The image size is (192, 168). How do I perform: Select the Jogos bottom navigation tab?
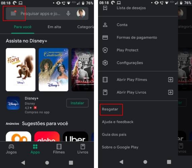pos(11,149)
